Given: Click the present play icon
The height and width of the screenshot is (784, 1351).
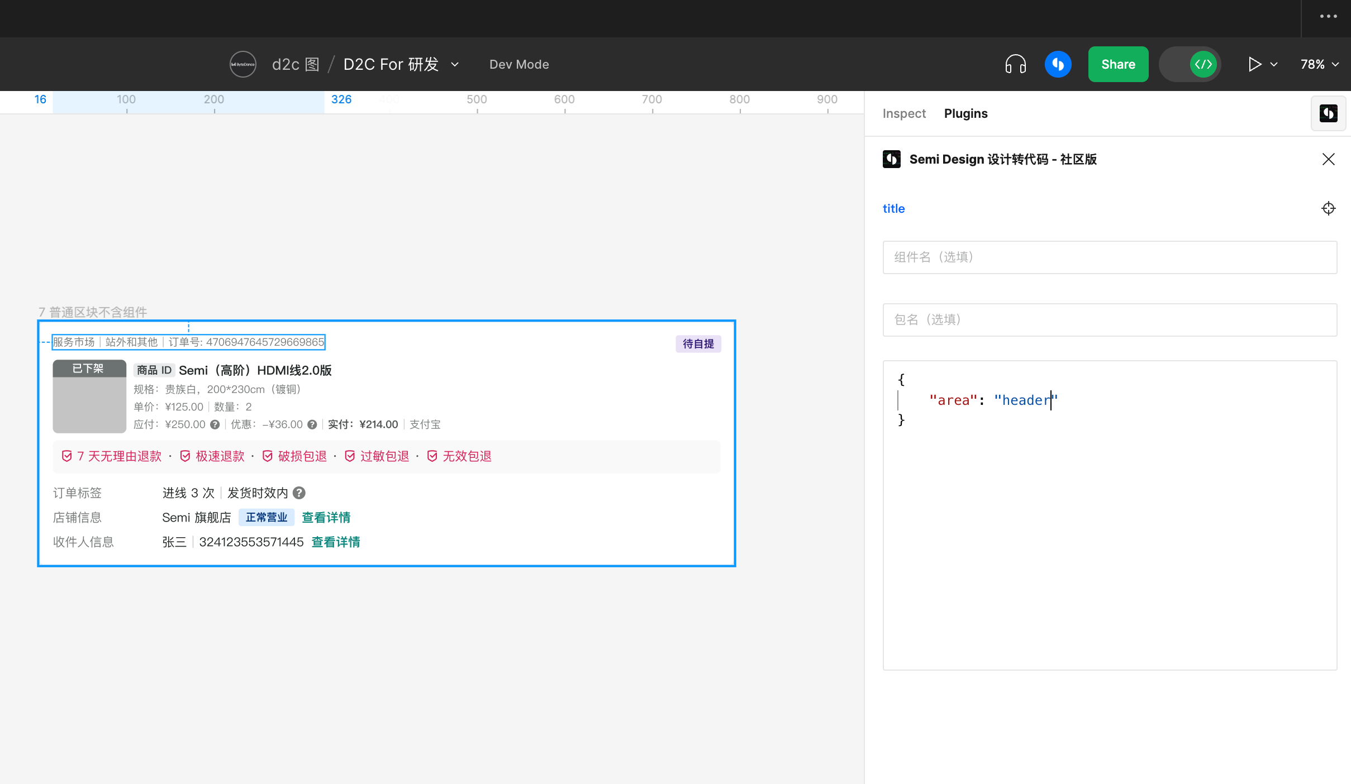Looking at the screenshot, I should click(x=1254, y=64).
